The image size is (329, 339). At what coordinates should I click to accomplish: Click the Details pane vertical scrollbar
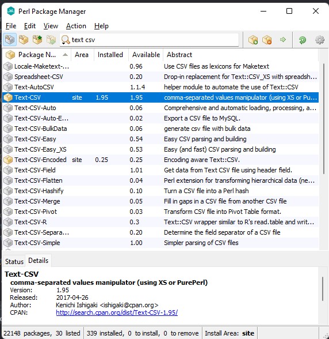323,289
